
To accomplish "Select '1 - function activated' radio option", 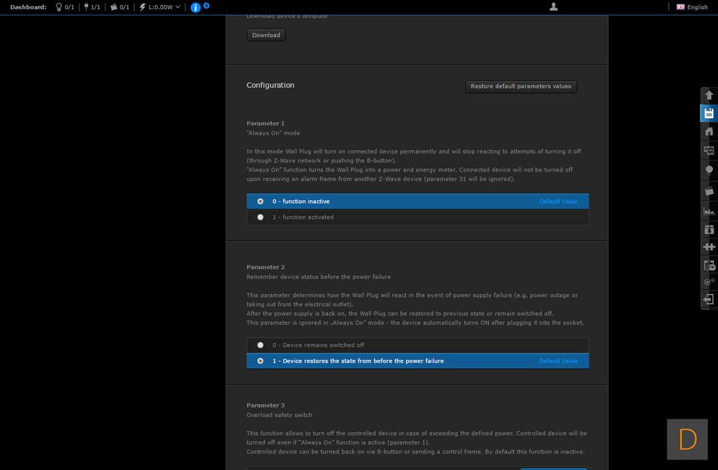I will click(x=260, y=217).
